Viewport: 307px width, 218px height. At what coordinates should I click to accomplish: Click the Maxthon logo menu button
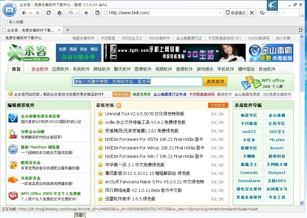(9, 10)
